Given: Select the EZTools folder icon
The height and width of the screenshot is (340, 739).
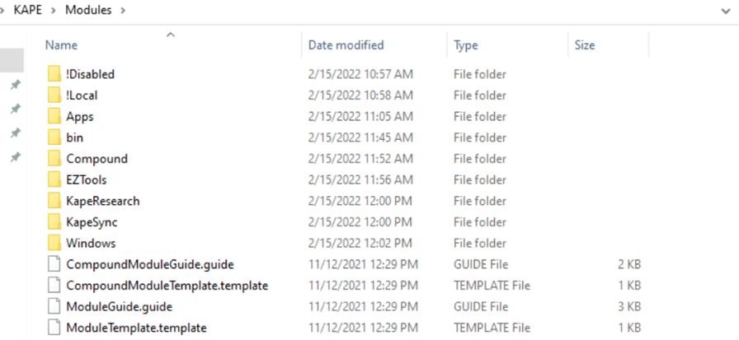Looking at the screenshot, I should coord(54,179).
